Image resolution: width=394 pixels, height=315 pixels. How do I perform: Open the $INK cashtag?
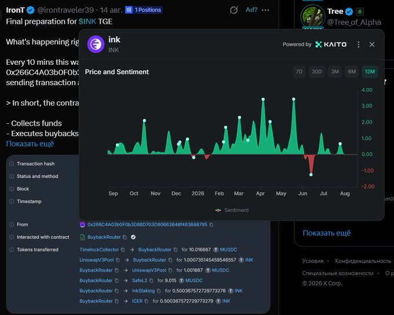(87, 21)
